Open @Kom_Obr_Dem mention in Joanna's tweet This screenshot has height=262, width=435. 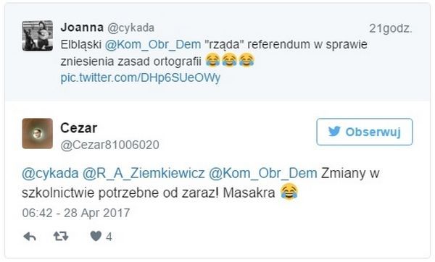pos(153,45)
